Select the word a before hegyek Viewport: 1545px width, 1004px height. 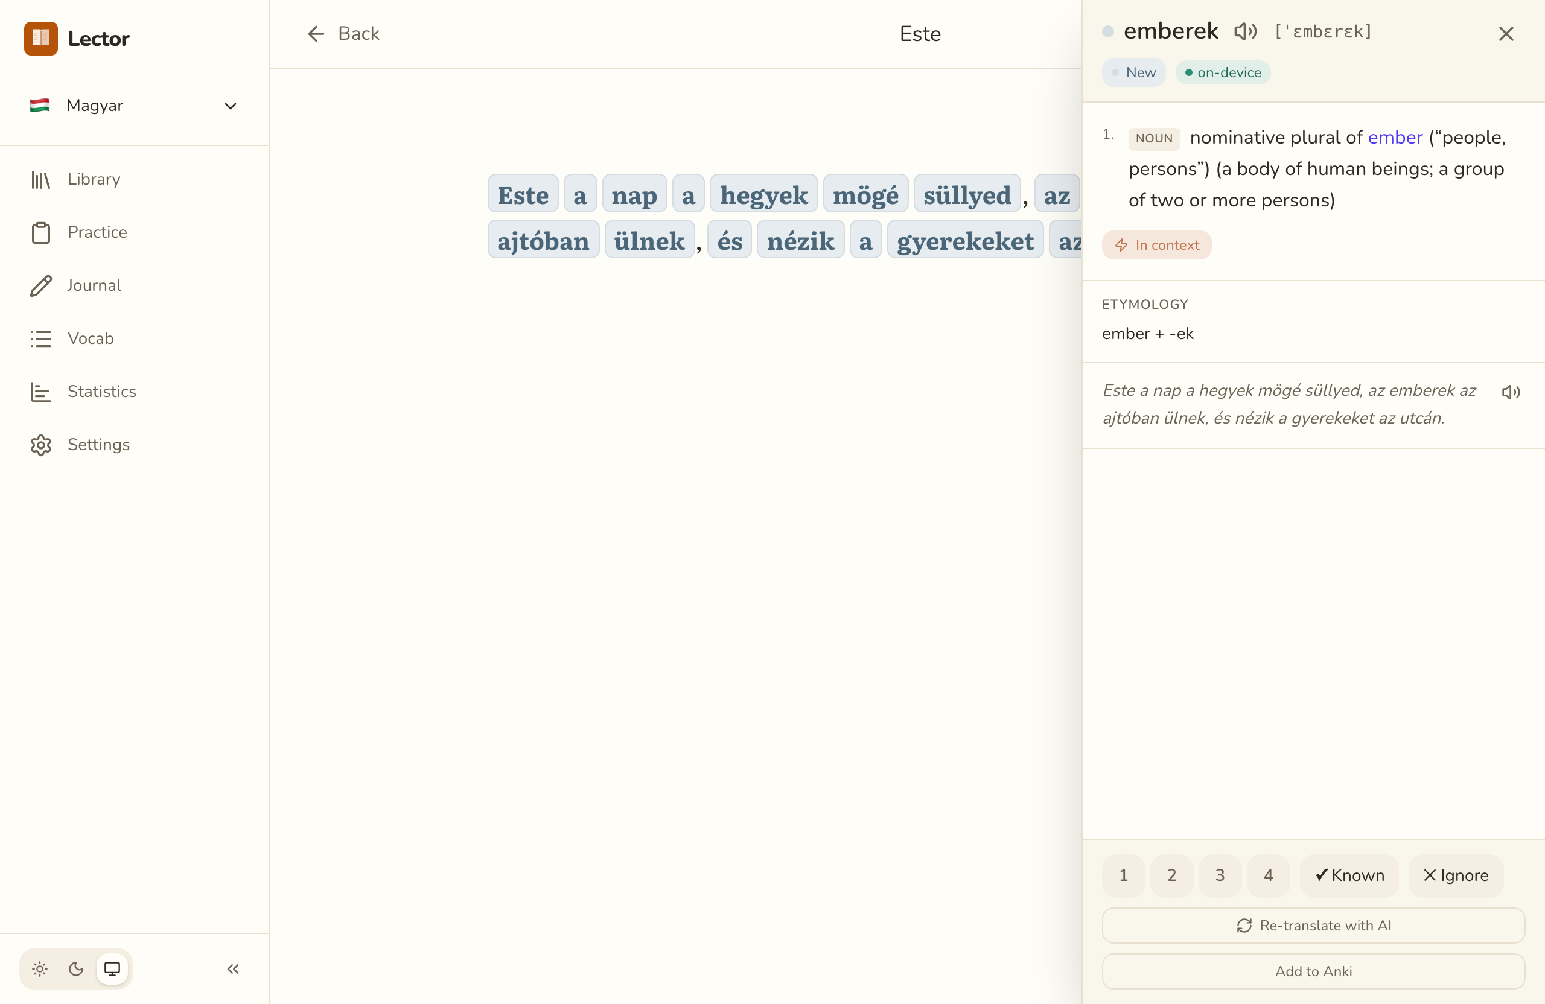688,194
